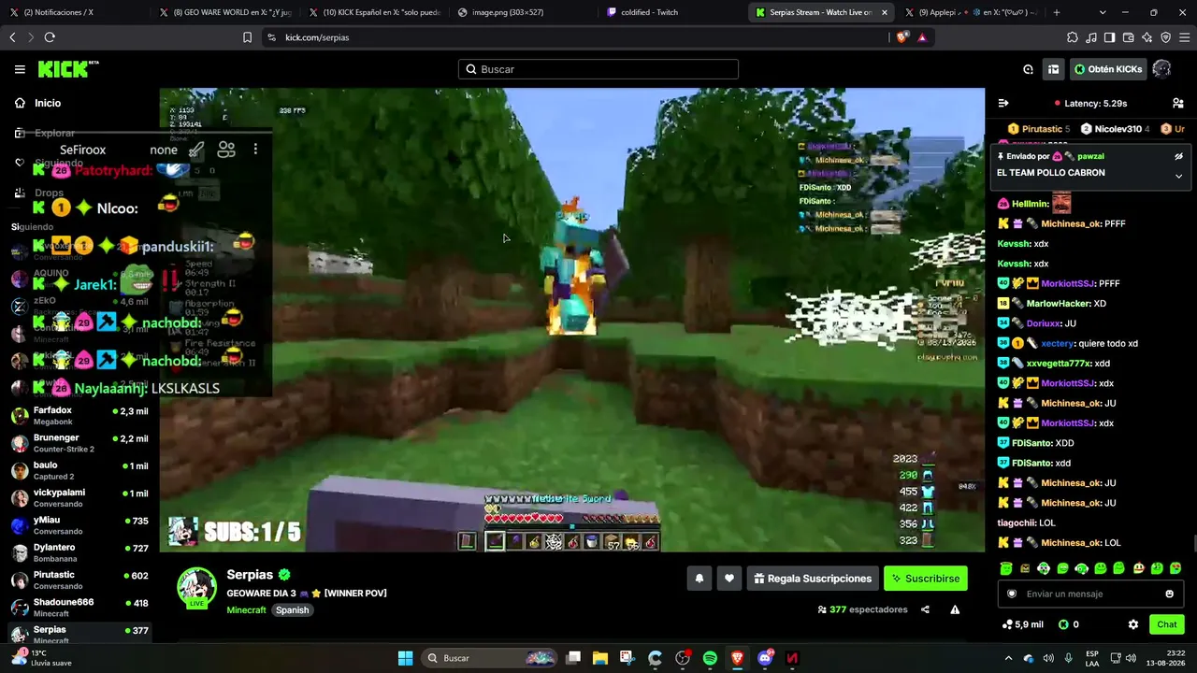
Task: Send message with the Chat button
Action: click(x=1167, y=624)
